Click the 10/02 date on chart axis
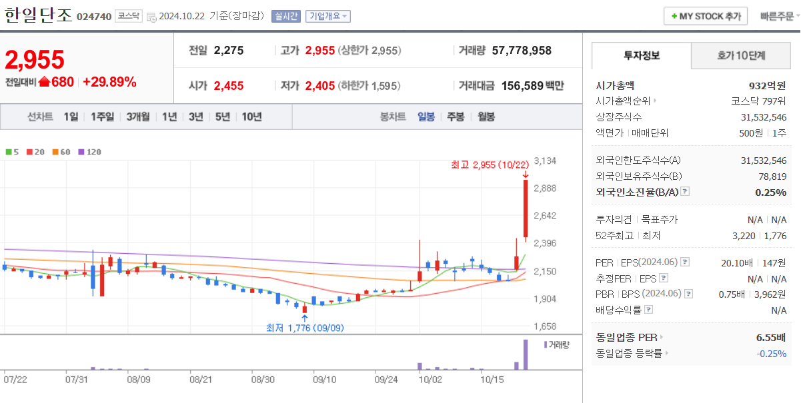Image resolution: width=803 pixels, height=403 pixels. pyautogui.click(x=430, y=380)
